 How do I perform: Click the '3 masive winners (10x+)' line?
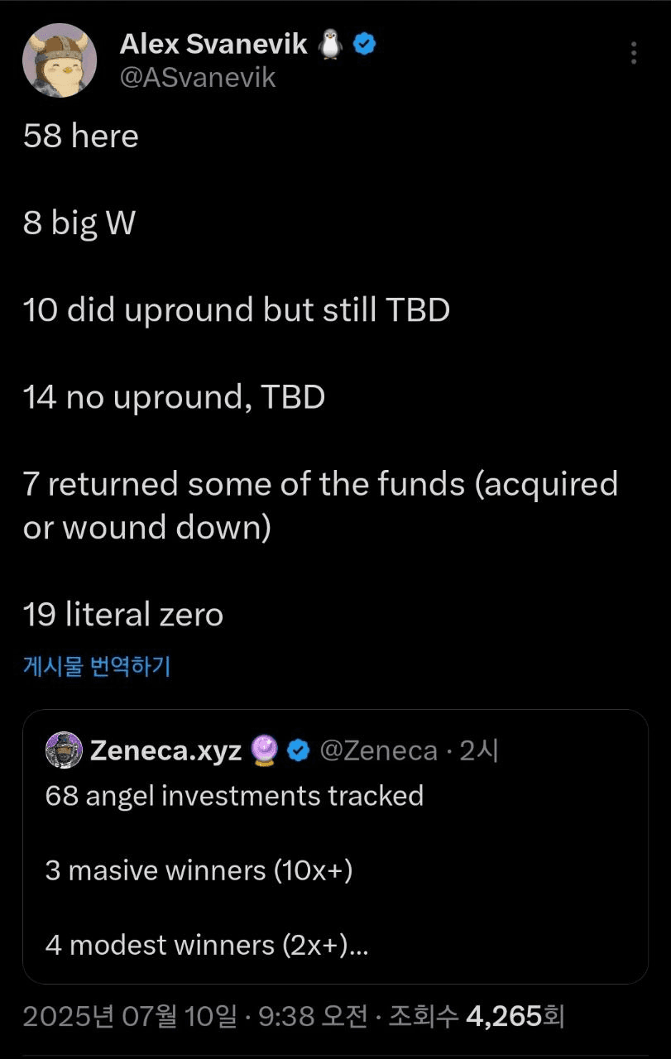point(199,870)
